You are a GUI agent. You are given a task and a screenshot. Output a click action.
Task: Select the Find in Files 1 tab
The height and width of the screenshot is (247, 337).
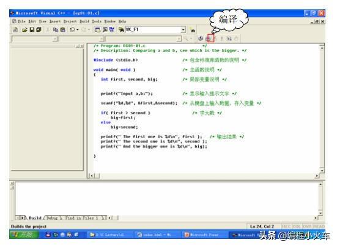click(x=81, y=218)
